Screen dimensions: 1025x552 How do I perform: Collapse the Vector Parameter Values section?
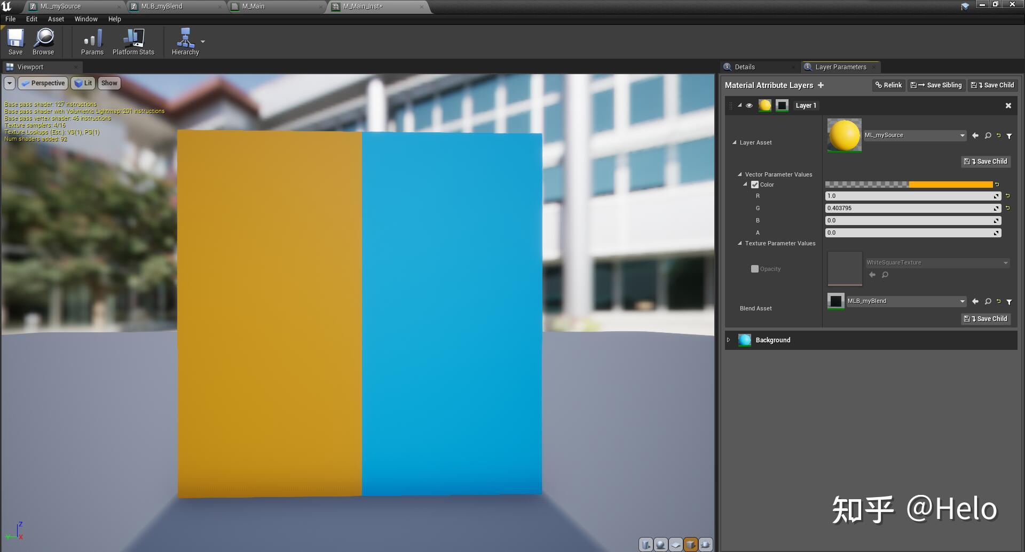coord(740,174)
